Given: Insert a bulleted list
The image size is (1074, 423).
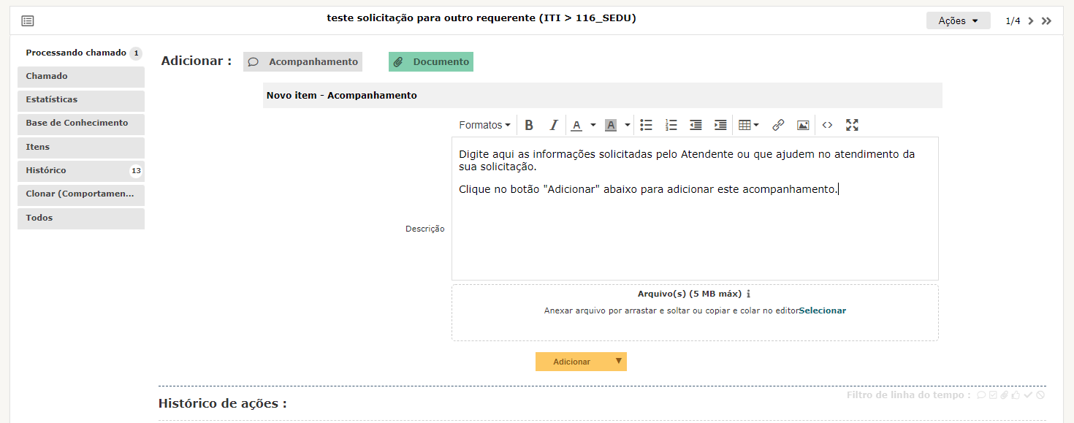Looking at the screenshot, I should tap(646, 125).
